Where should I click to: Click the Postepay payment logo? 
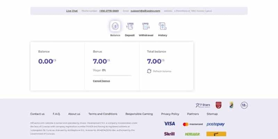pyautogui.click(x=215, y=124)
